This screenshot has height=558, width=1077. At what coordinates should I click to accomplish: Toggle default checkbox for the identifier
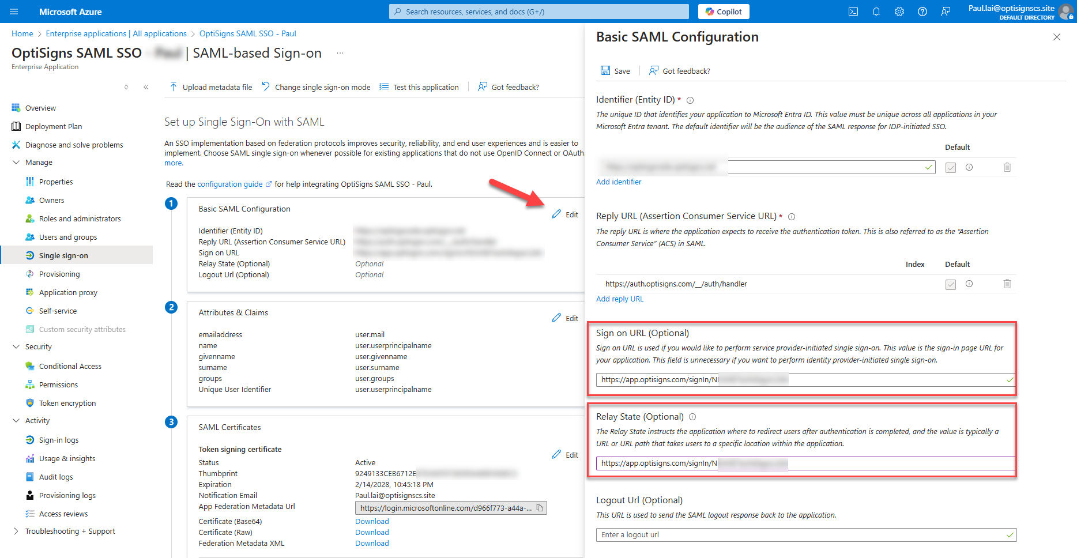[x=951, y=168]
